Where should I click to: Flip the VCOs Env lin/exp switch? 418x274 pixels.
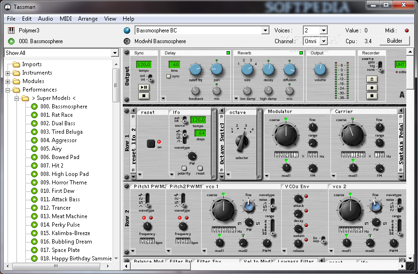pyautogui.click(x=323, y=240)
